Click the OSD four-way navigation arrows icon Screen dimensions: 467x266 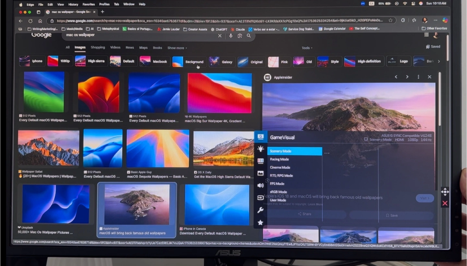(445, 192)
